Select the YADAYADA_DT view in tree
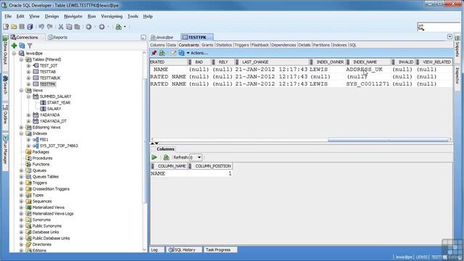This screenshot has height=261, width=464. (x=53, y=121)
